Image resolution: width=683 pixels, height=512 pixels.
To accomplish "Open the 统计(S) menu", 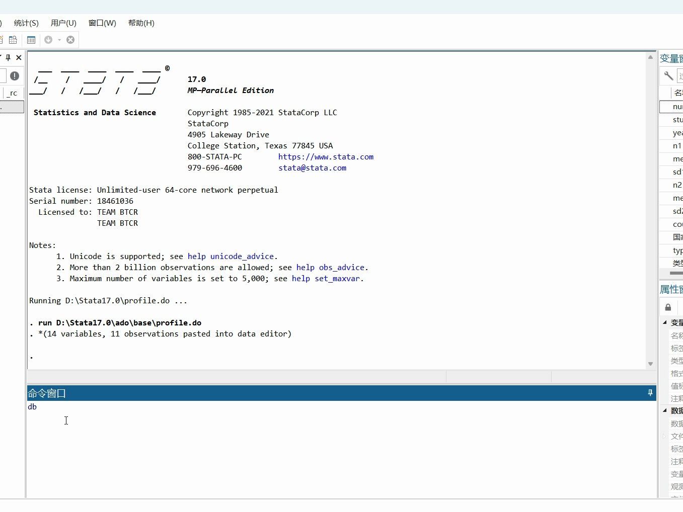I will pos(26,23).
